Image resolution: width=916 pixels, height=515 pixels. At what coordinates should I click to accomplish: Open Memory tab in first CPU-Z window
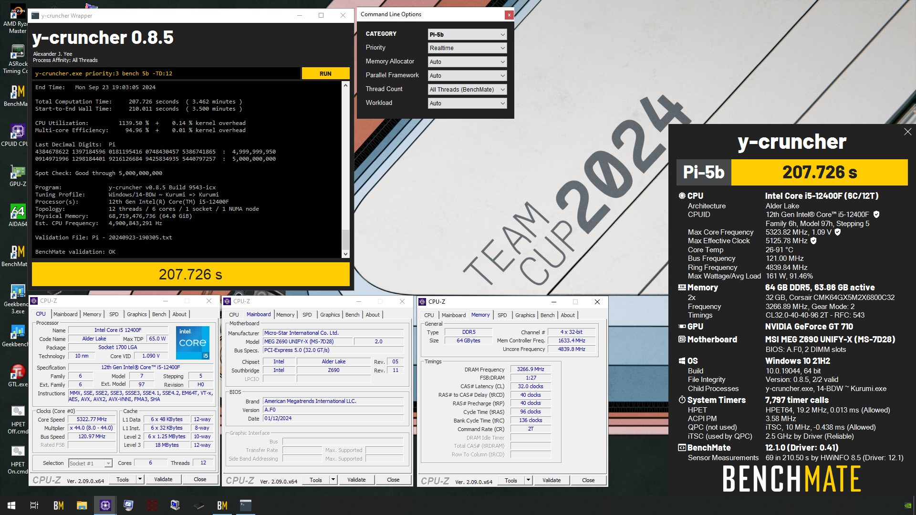pos(92,314)
